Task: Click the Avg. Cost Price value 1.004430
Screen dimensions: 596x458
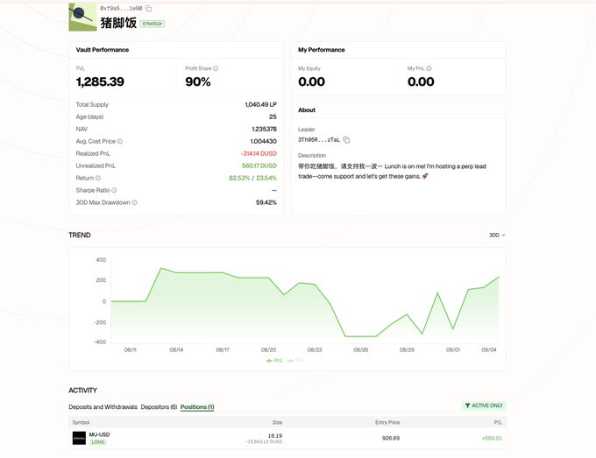Action: point(264,141)
